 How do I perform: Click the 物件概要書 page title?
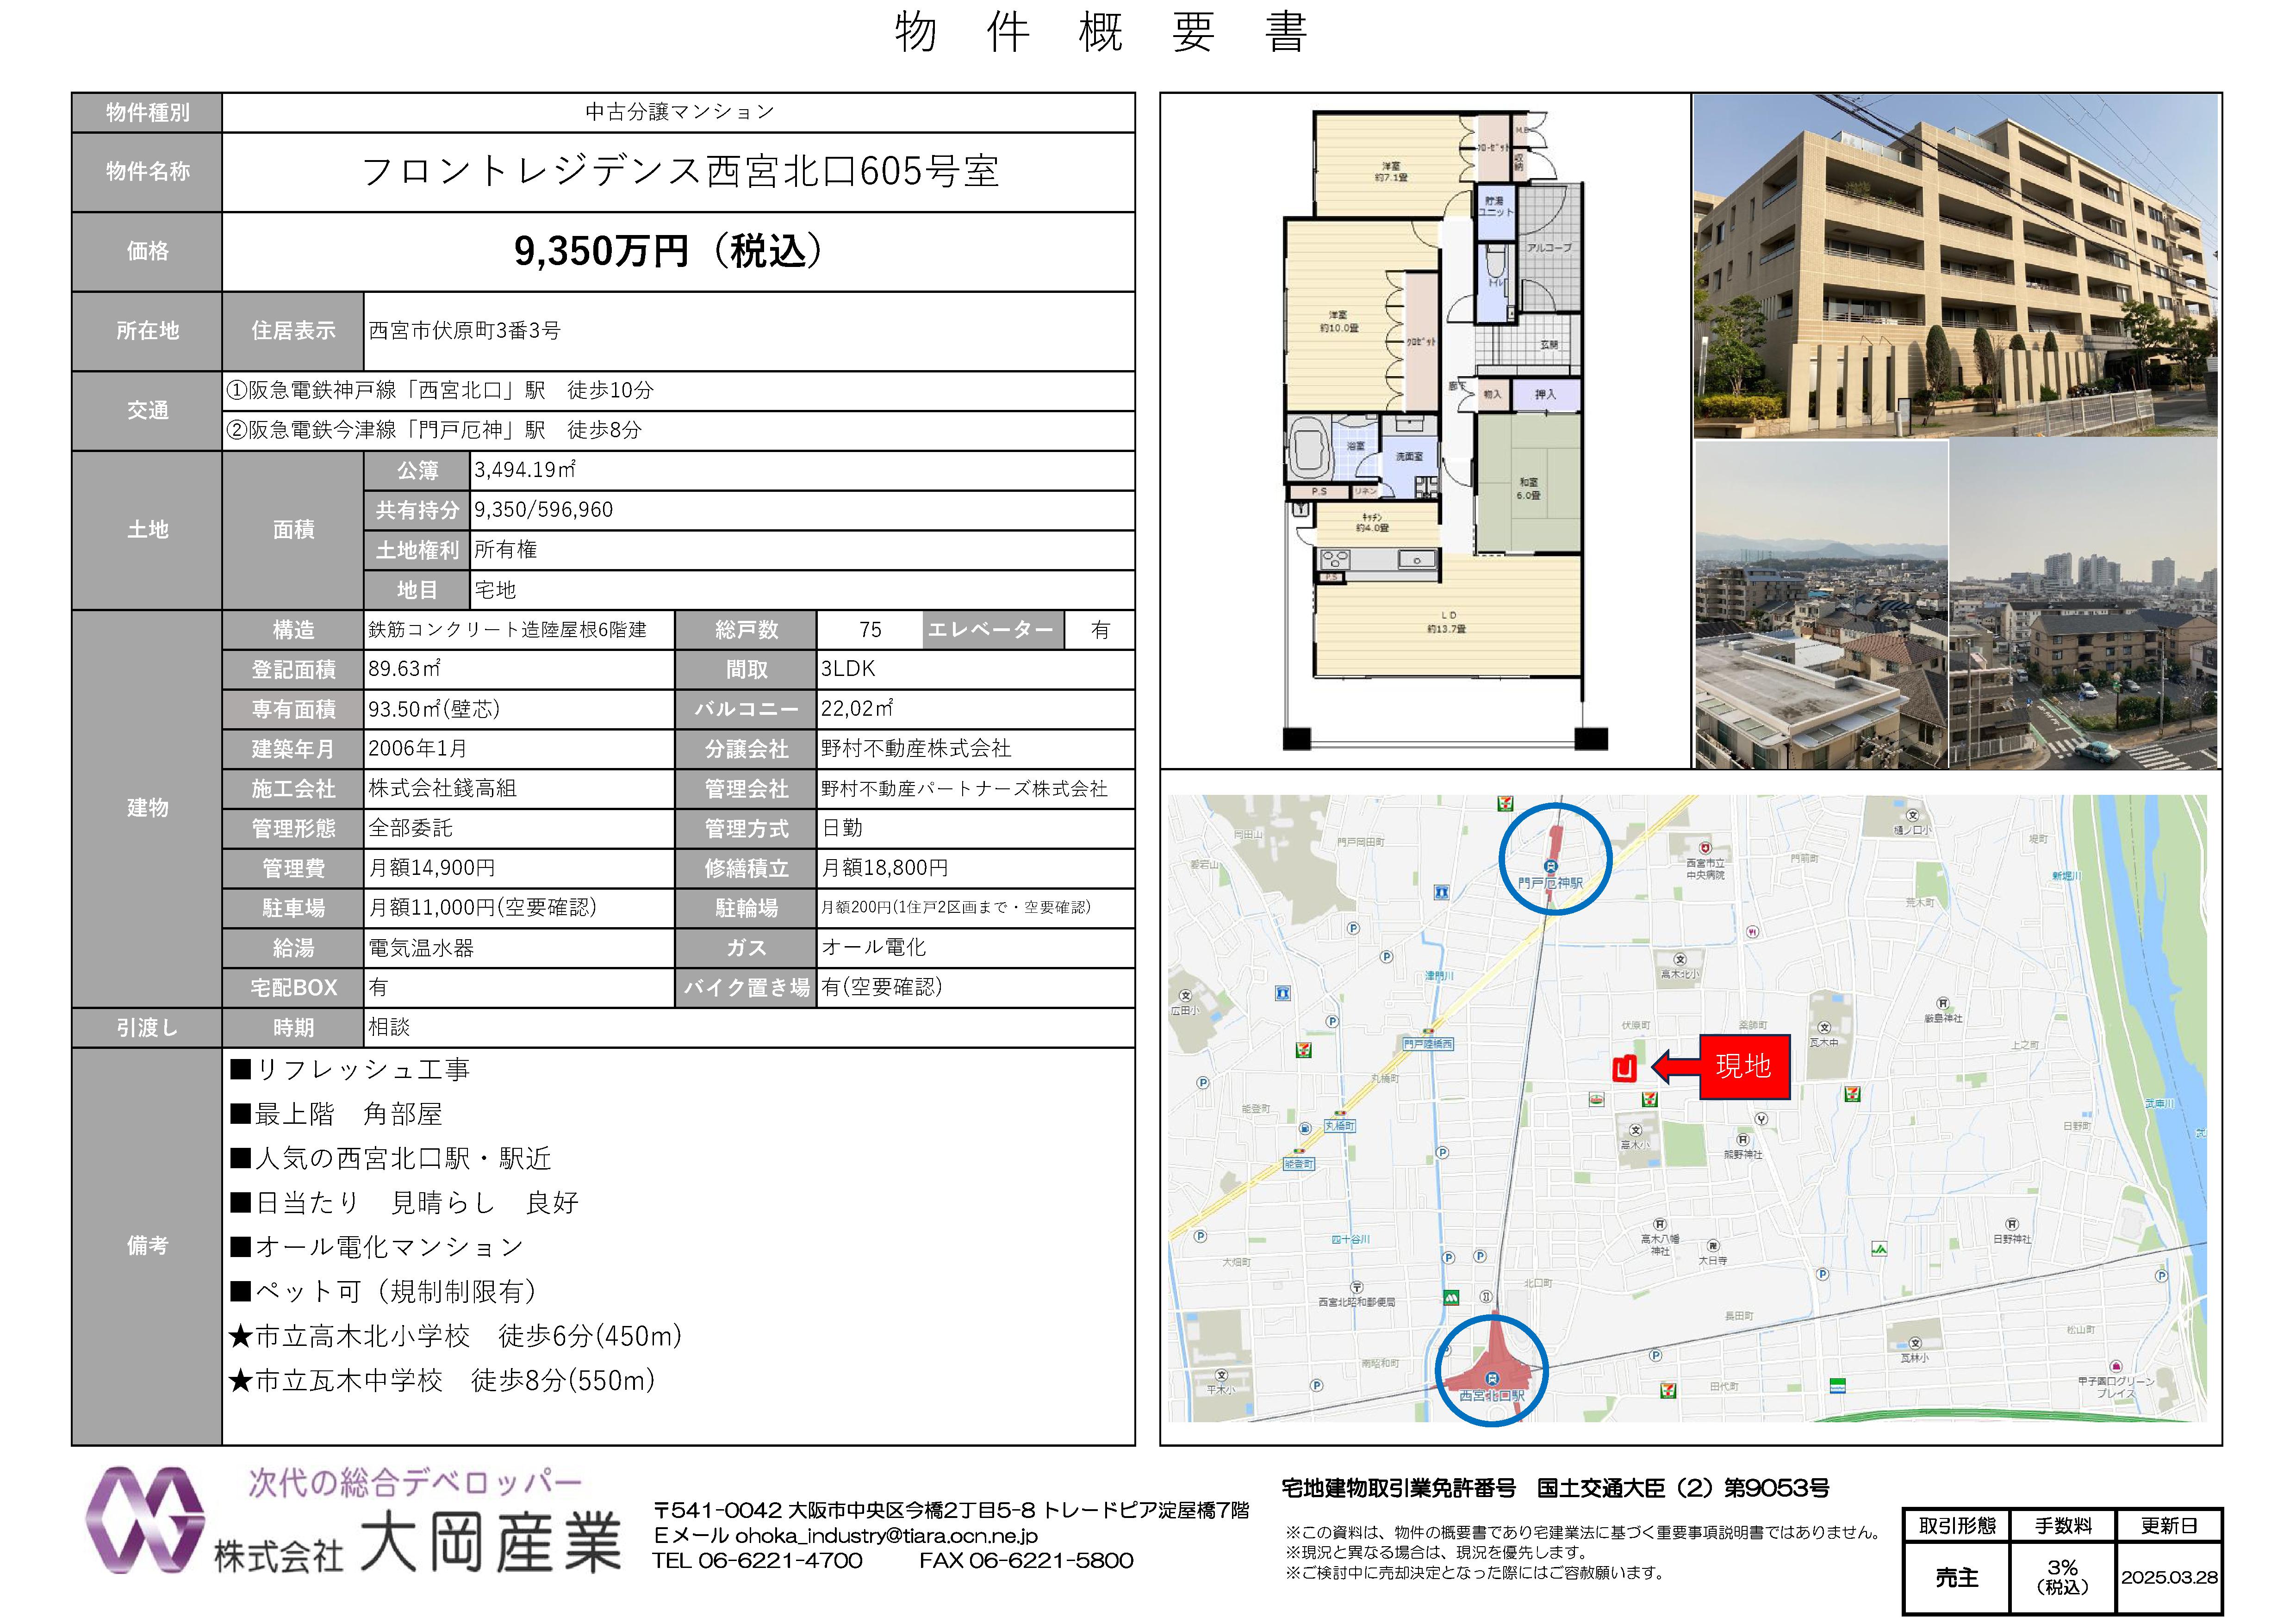1100,33
